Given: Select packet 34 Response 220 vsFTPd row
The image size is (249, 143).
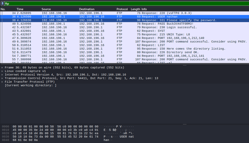Looking at the screenshot, I should pos(124,13).
